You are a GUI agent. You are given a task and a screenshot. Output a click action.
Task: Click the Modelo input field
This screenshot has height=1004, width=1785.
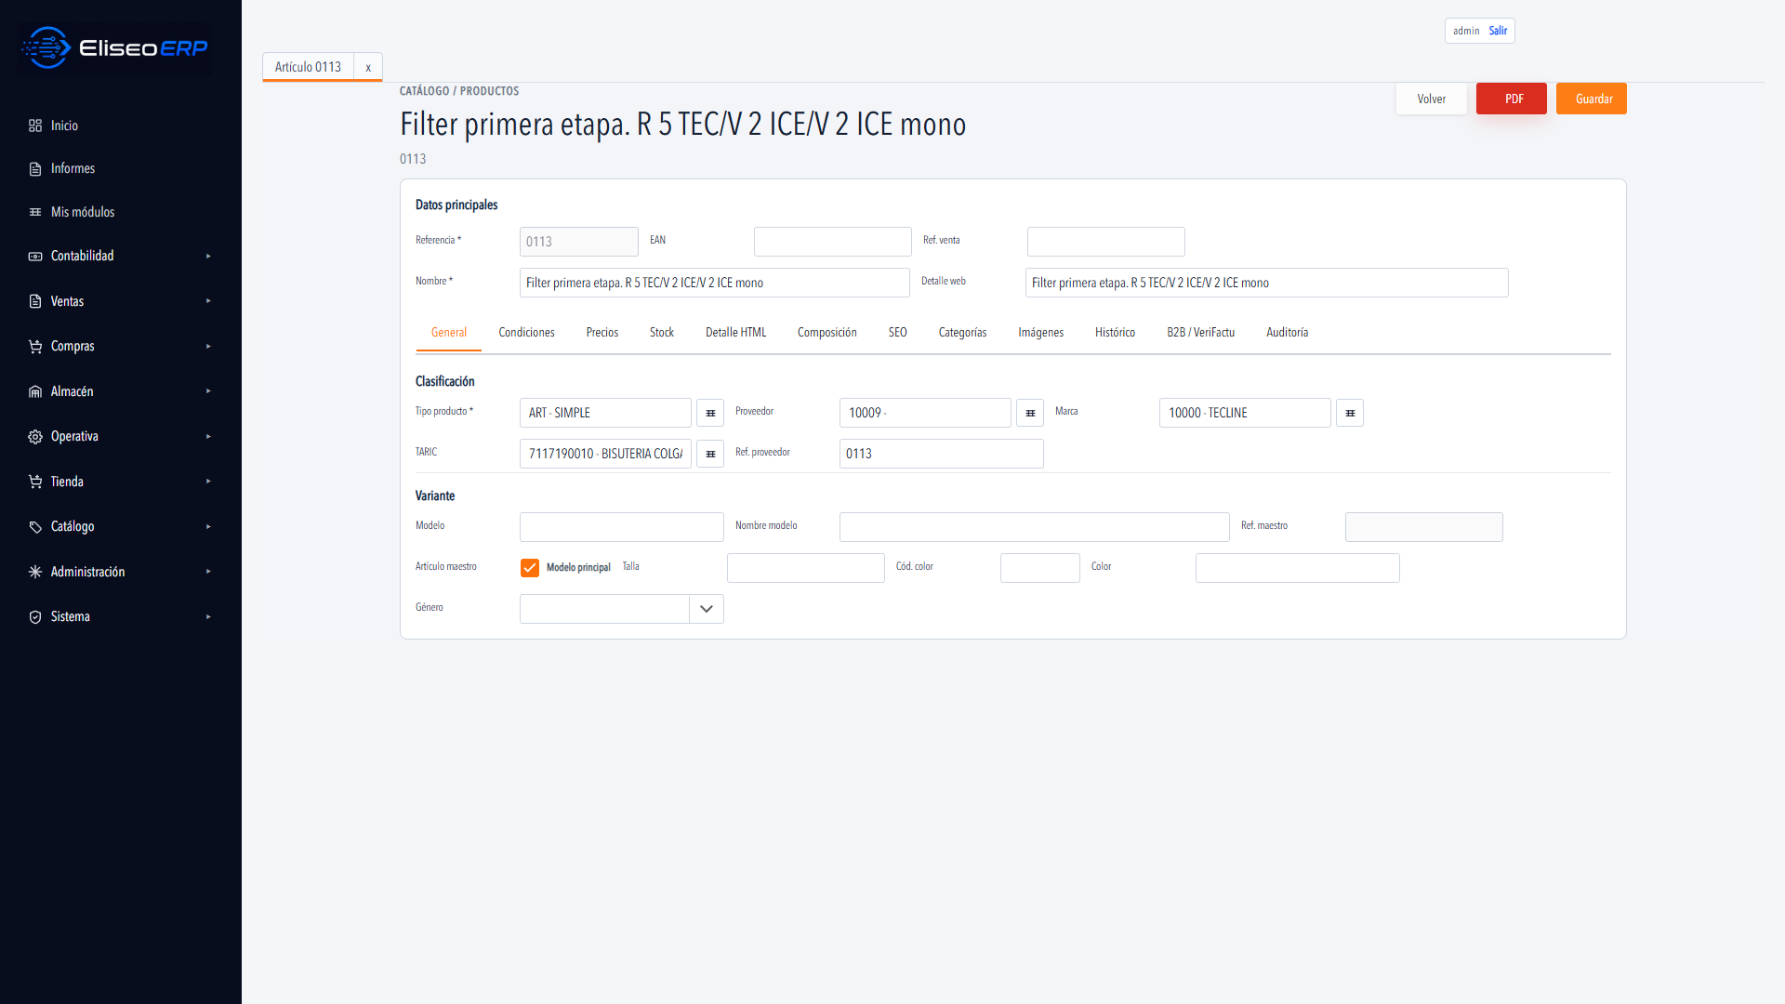(622, 527)
